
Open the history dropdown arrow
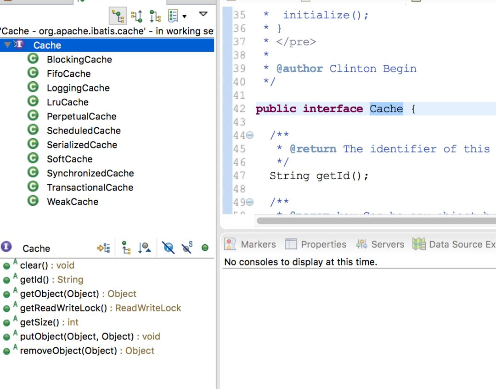click(x=185, y=17)
